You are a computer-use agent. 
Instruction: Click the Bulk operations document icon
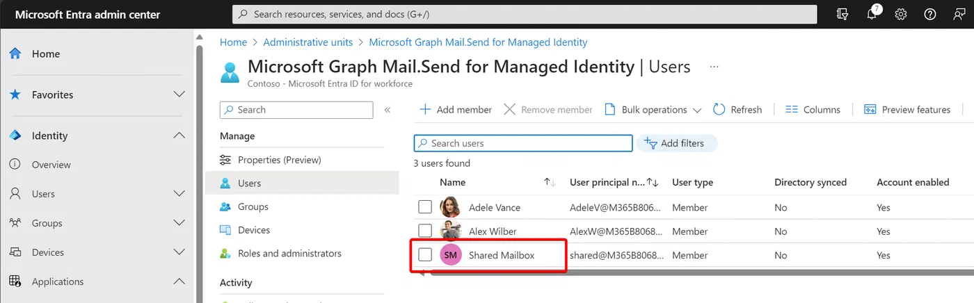pyautogui.click(x=610, y=110)
